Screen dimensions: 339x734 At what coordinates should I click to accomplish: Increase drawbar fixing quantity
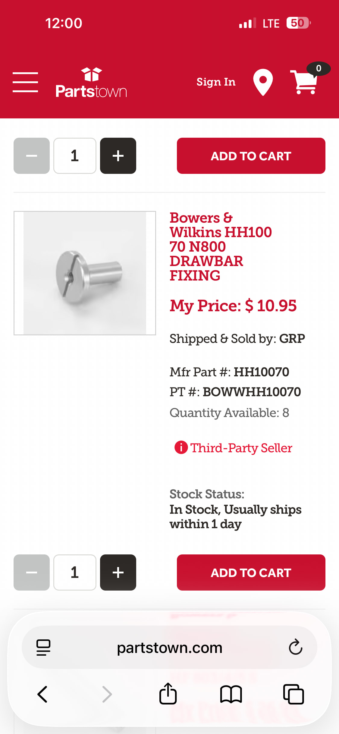click(118, 572)
